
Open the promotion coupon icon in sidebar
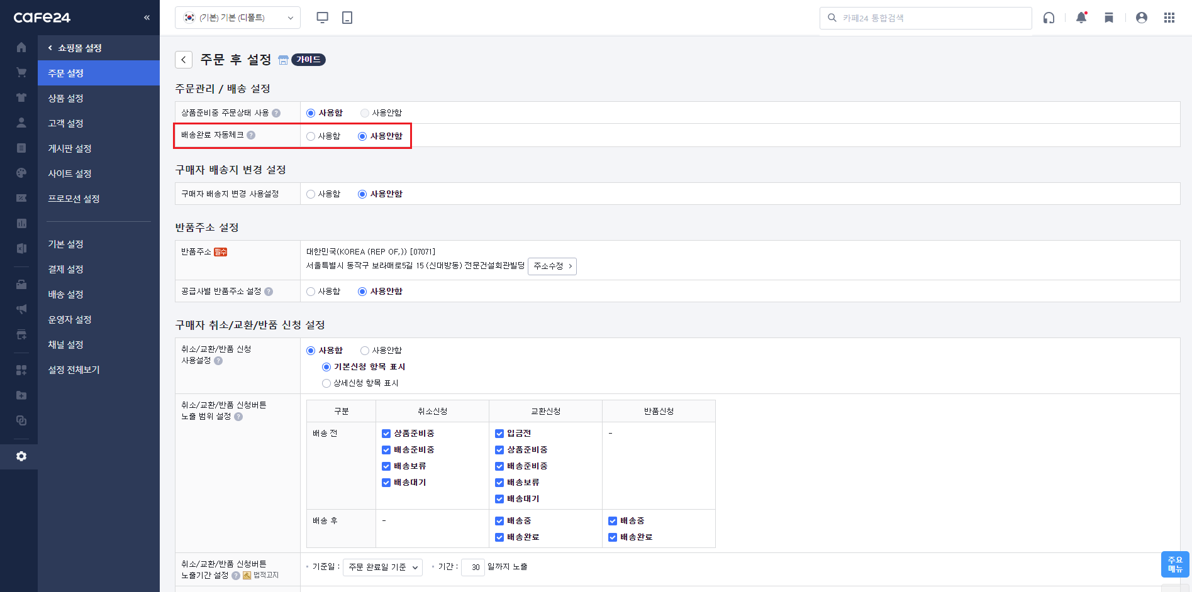pyautogui.click(x=21, y=198)
